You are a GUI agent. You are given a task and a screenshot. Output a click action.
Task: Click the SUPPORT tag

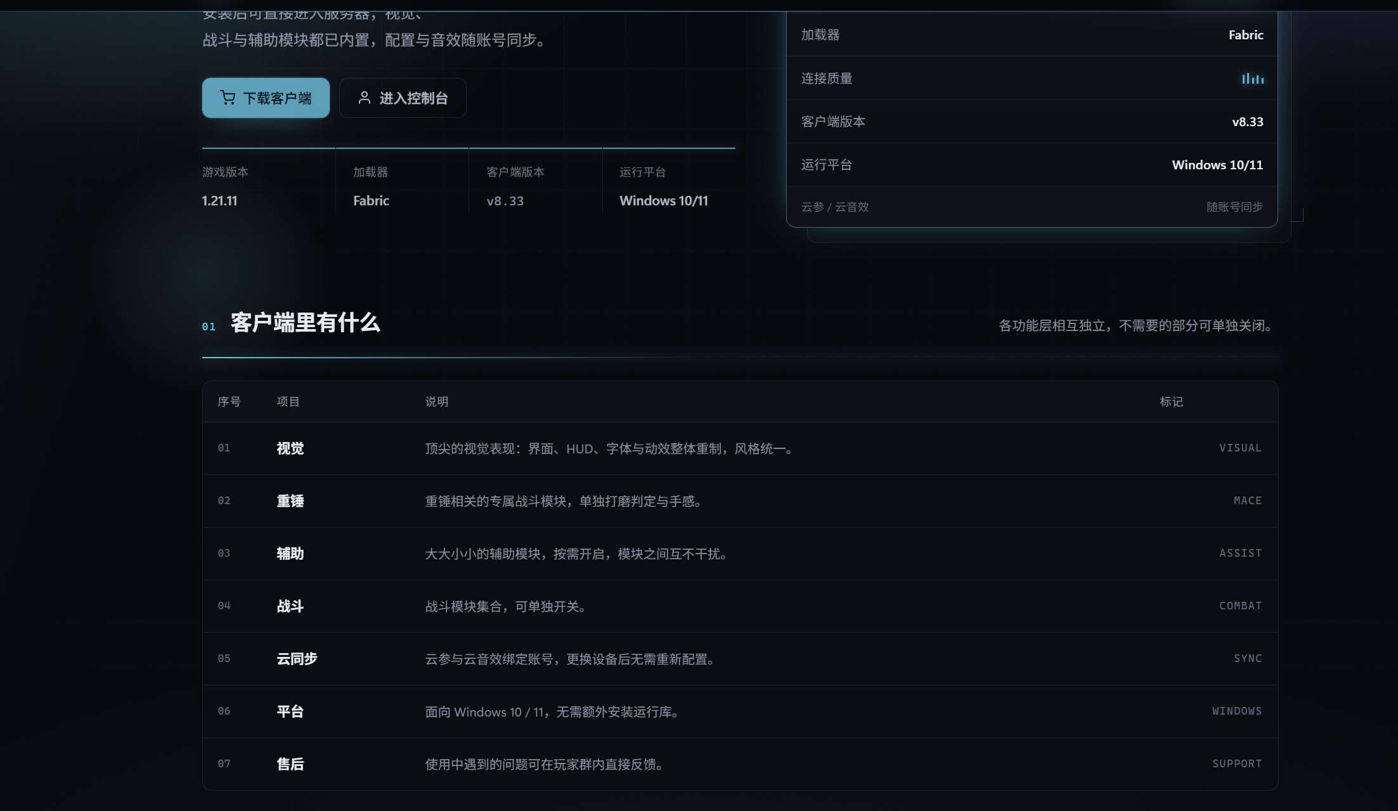click(1237, 763)
